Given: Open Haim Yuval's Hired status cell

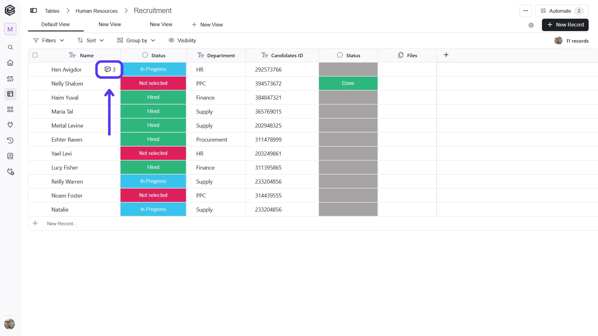Looking at the screenshot, I should coord(153,97).
